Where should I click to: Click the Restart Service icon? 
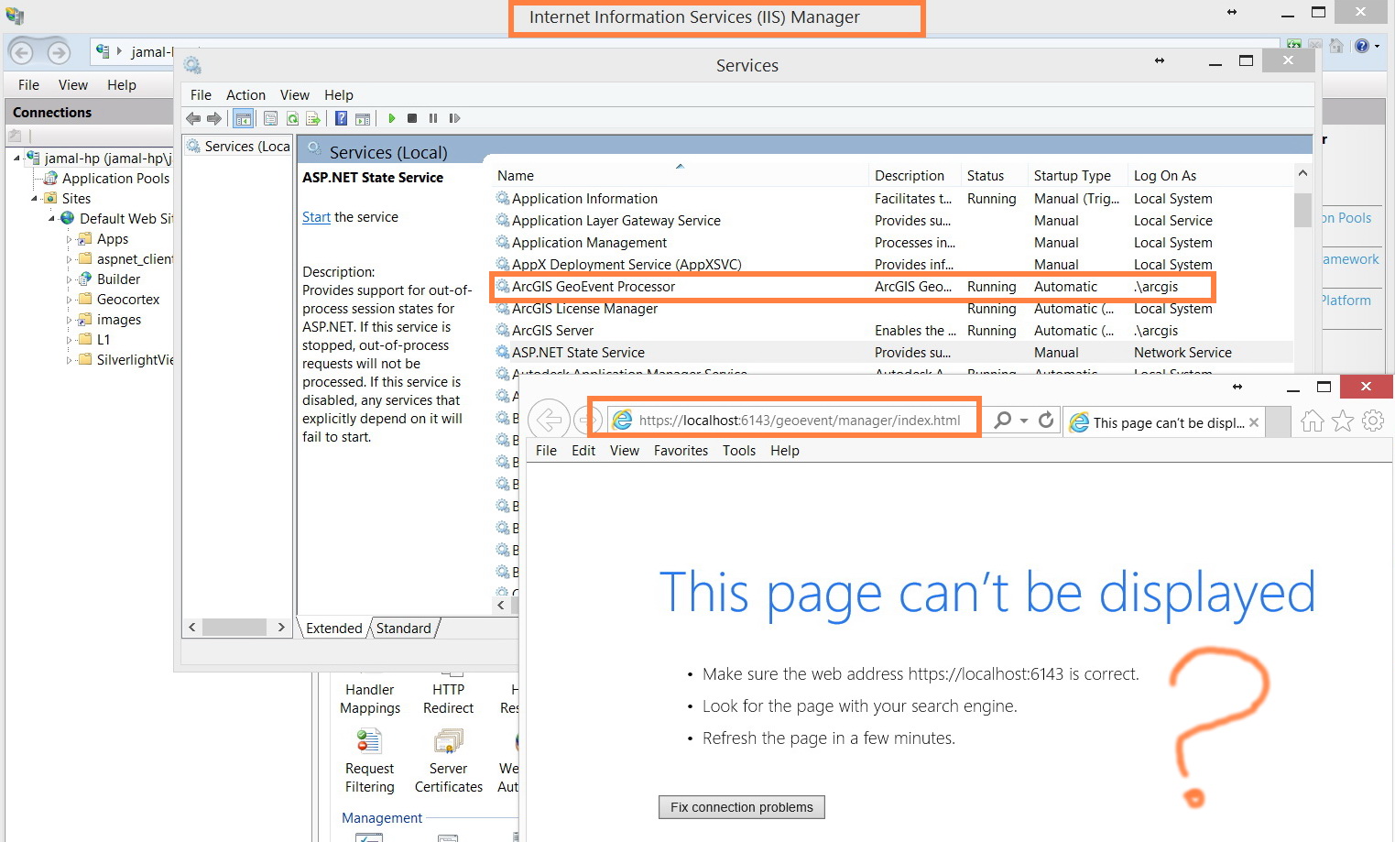point(454,118)
